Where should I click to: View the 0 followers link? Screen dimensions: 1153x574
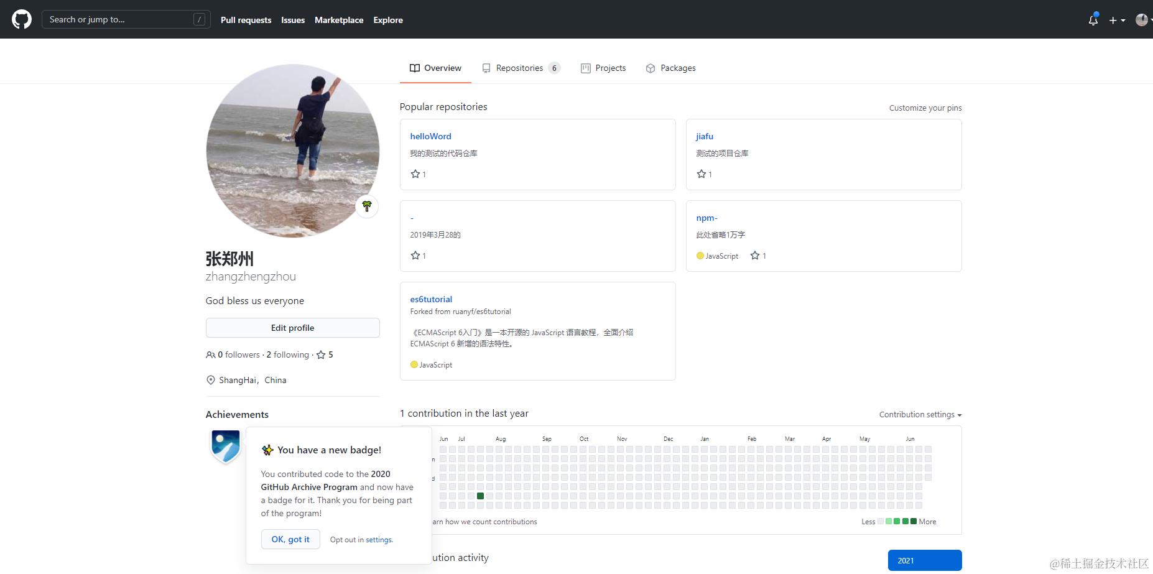pyautogui.click(x=239, y=354)
